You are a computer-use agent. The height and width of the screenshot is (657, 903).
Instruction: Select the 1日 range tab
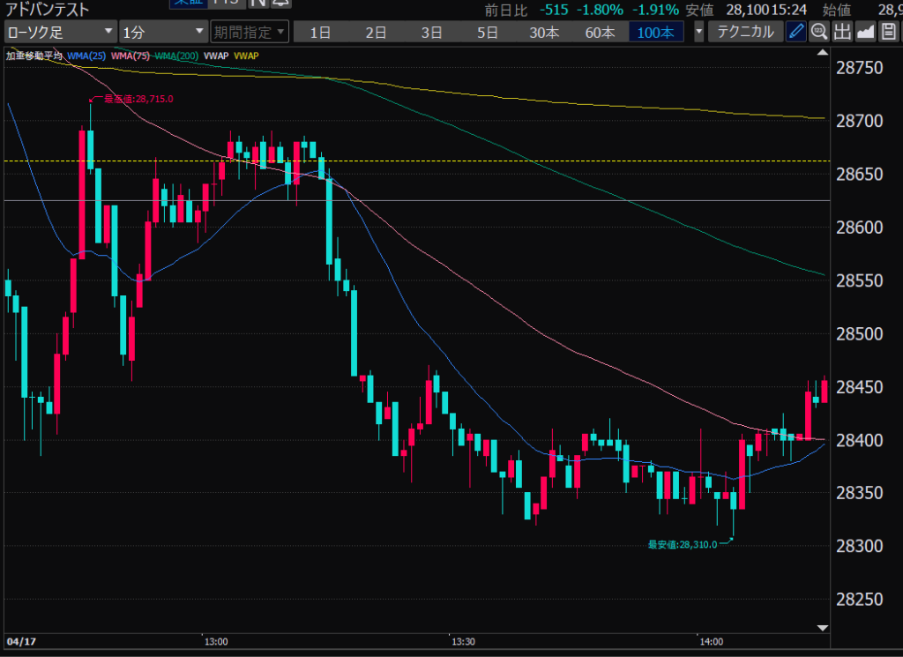[320, 32]
